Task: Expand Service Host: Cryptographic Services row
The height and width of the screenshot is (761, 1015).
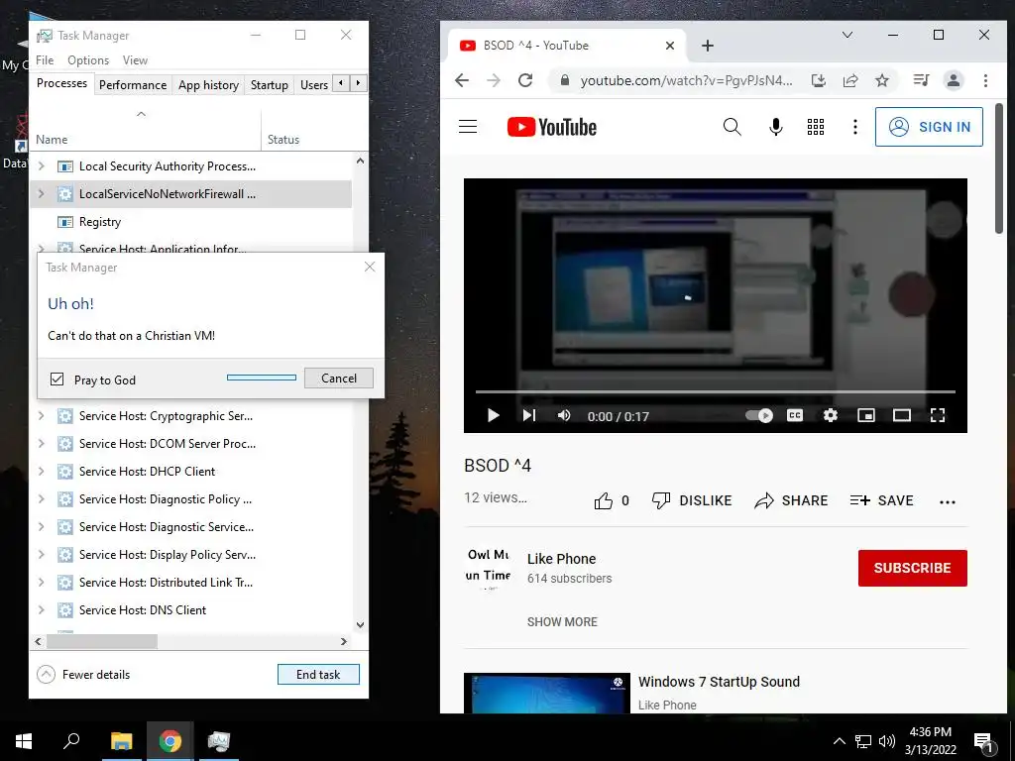Action: click(42, 416)
